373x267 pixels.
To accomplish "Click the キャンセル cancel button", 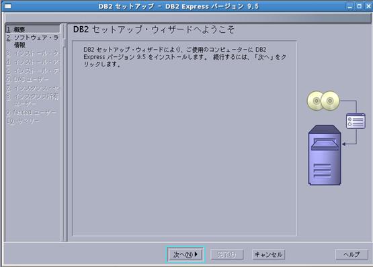I will tap(268, 254).
